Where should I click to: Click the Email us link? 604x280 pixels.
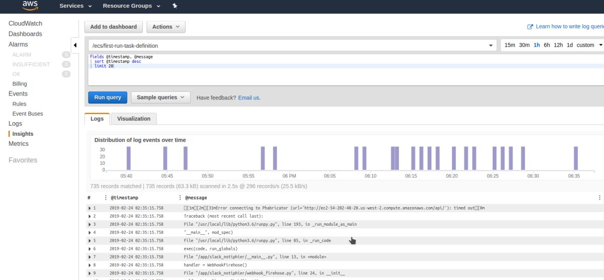[x=249, y=98]
